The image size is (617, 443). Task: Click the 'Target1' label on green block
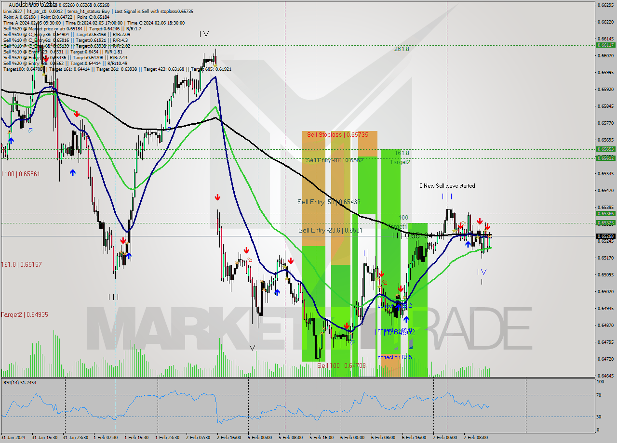398,226
